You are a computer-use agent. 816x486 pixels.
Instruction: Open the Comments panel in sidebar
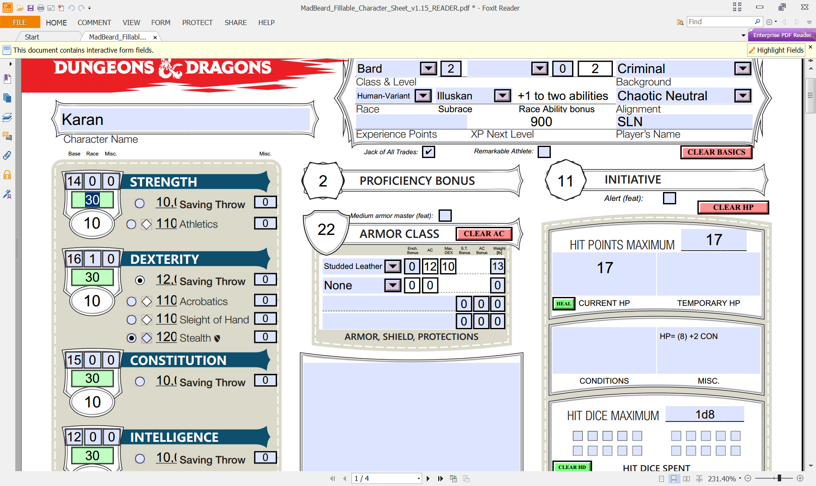[x=7, y=136]
